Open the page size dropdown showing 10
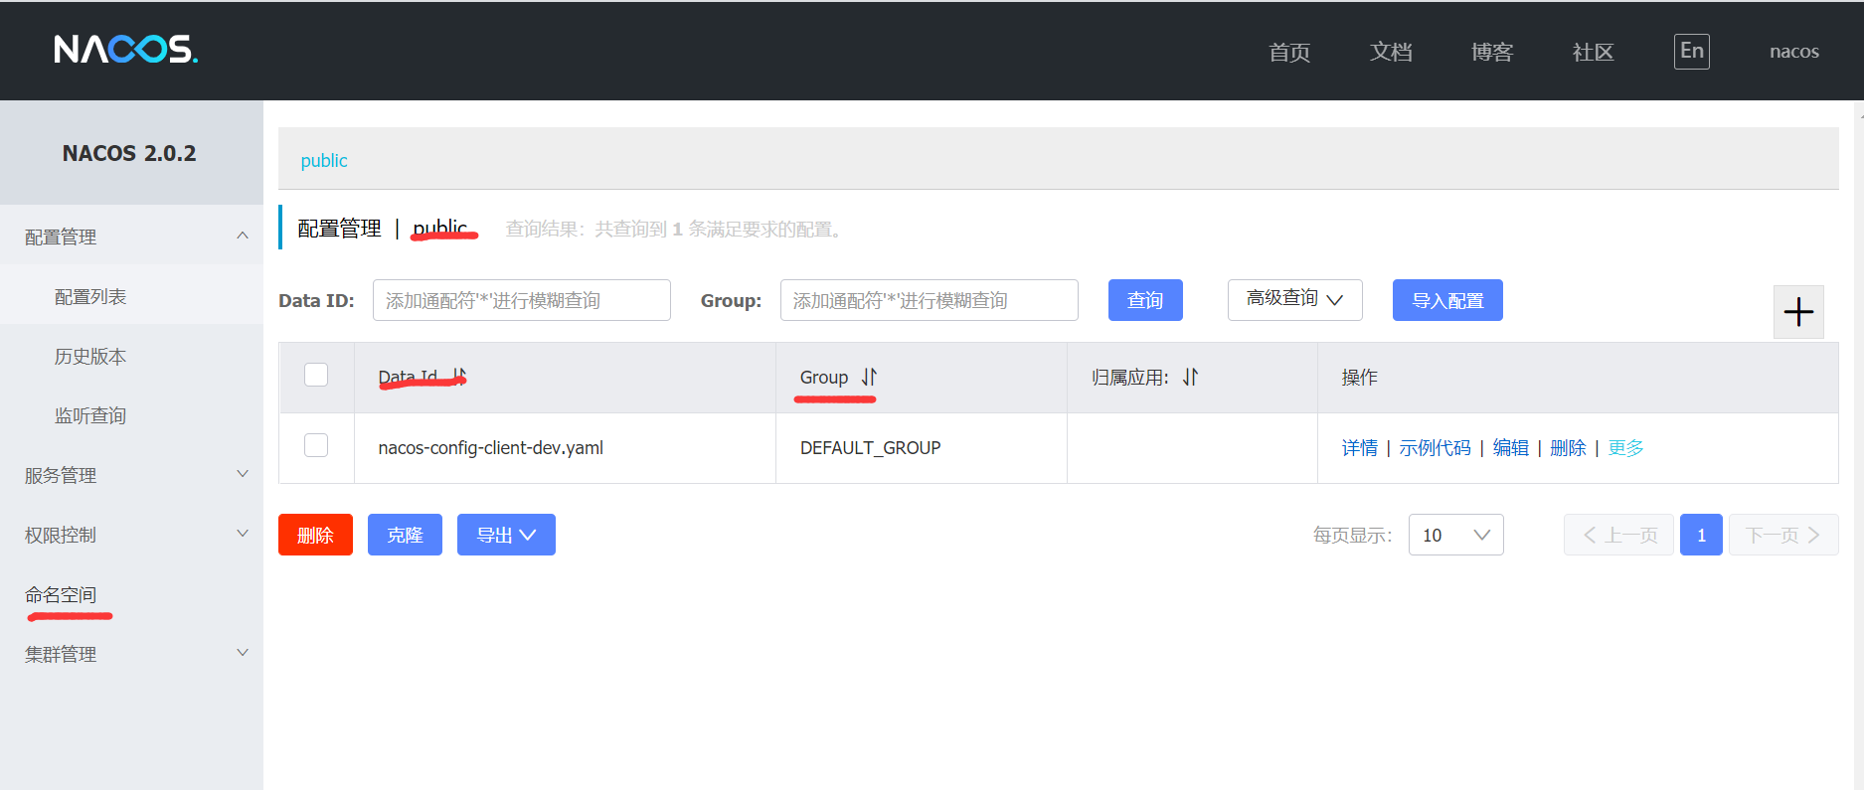The width and height of the screenshot is (1864, 790). tap(1455, 535)
